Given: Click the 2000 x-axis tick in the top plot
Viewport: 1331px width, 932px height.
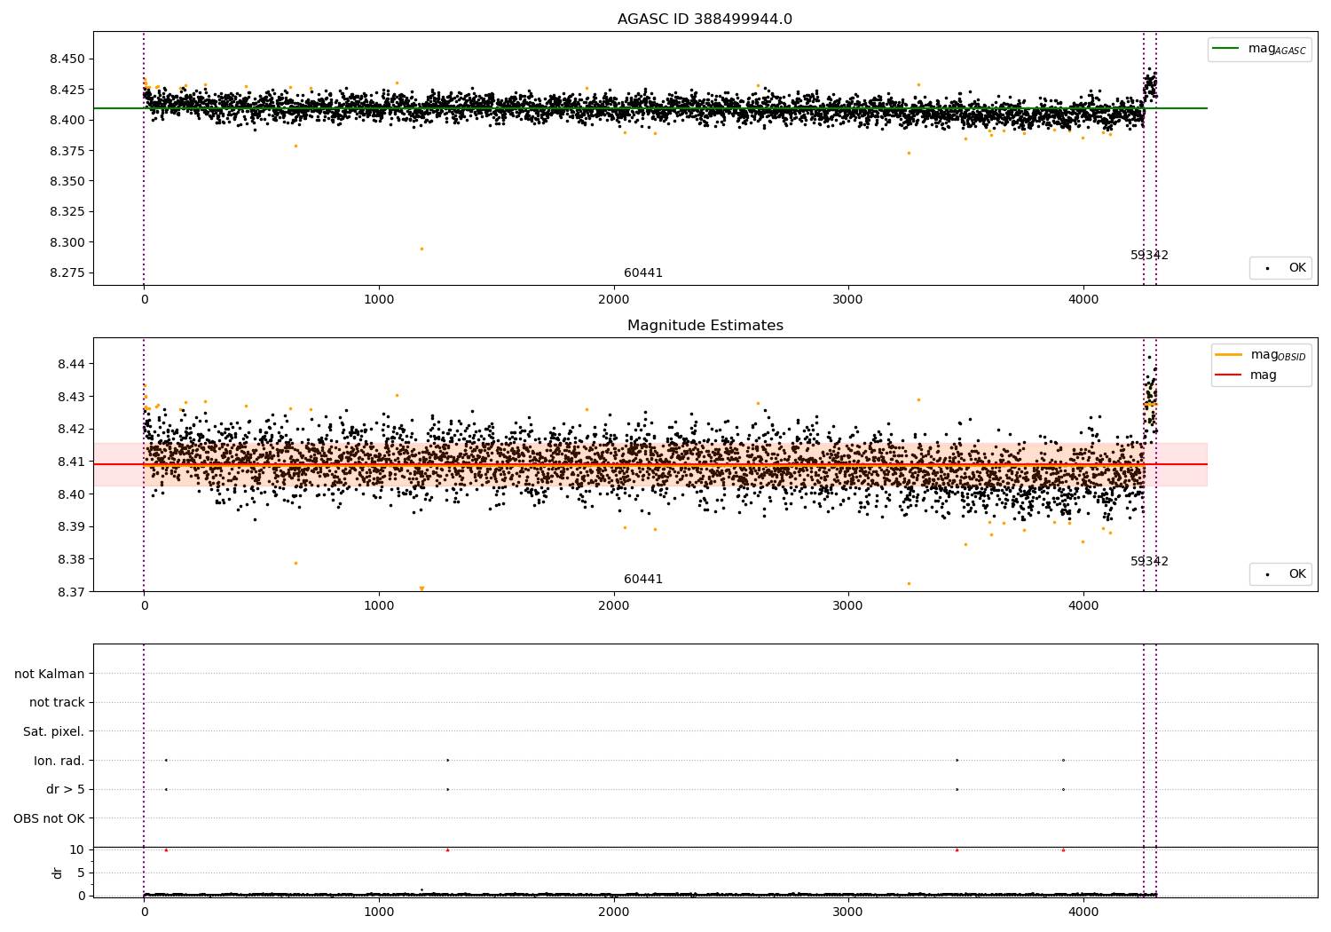Looking at the screenshot, I should (614, 300).
